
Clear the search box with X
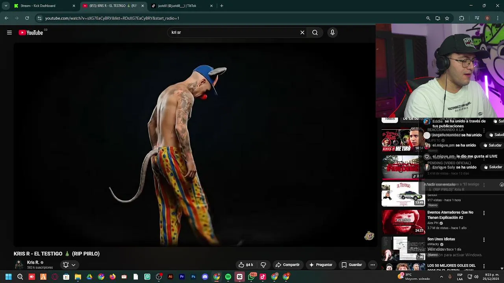click(x=302, y=33)
